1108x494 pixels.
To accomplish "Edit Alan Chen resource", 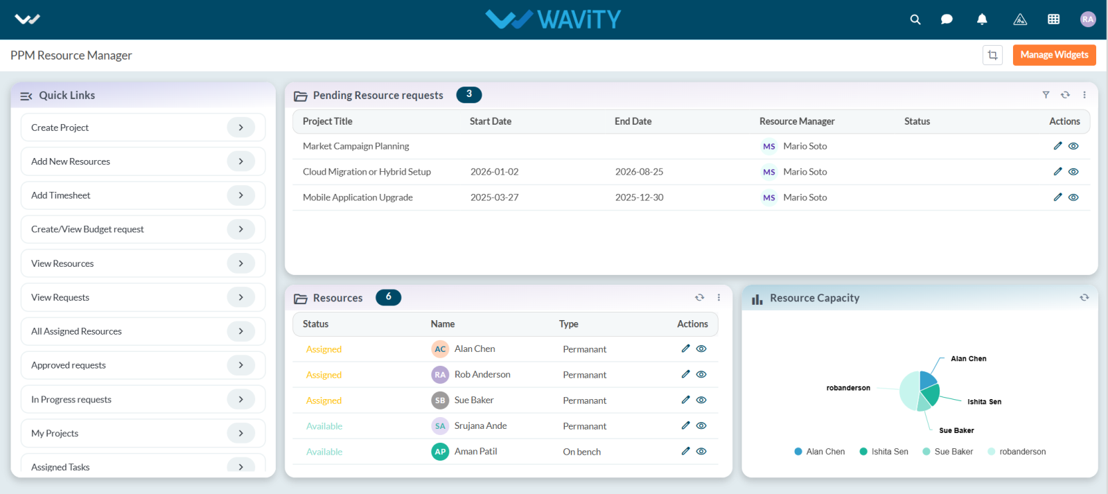I will [685, 349].
